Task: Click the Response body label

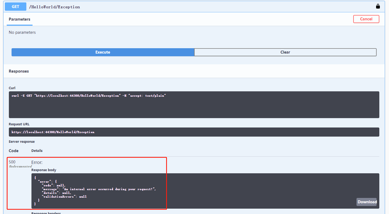Action: pos(44,170)
